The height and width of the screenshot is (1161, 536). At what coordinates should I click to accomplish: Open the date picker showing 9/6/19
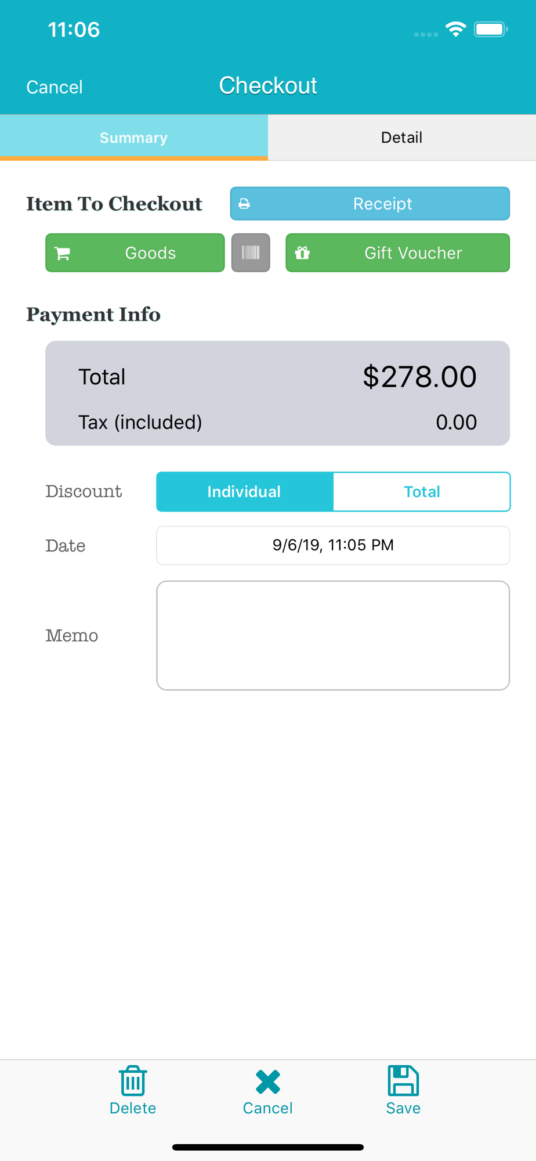pyautogui.click(x=333, y=545)
